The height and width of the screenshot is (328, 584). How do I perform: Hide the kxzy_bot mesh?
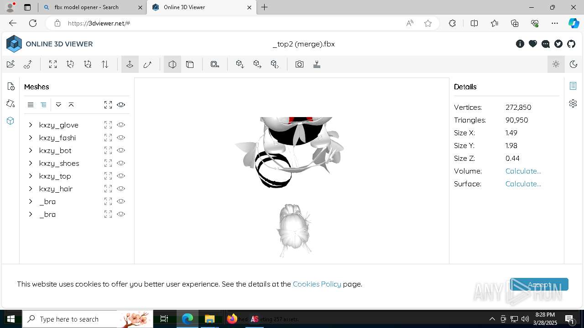[x=121, y=150]
